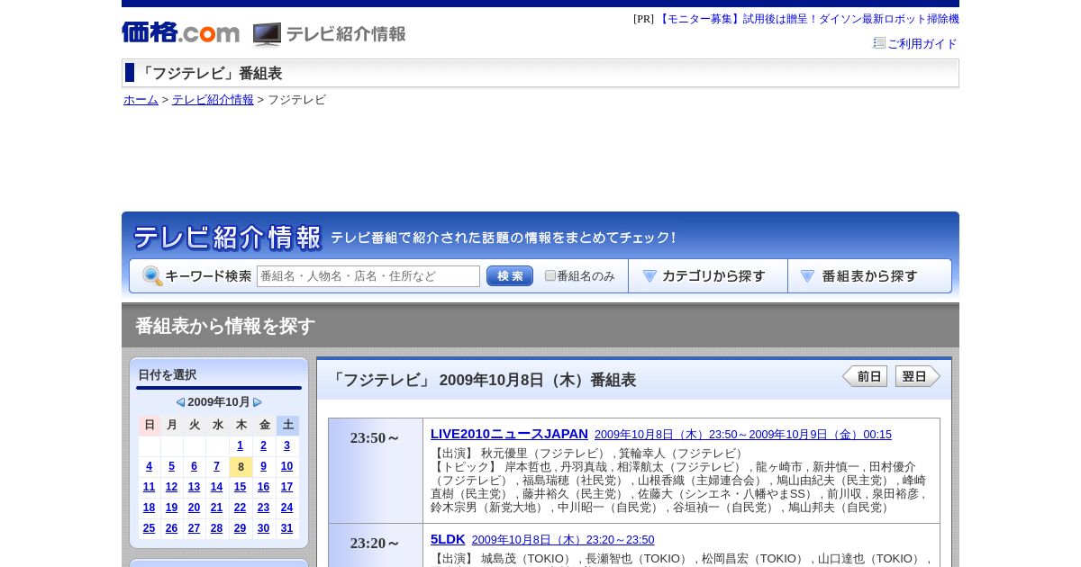
Task: Select October 1 in calendar
Action: [240, 445]
